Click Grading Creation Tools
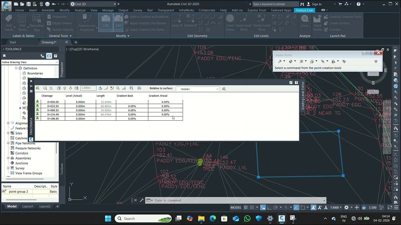401x225 pixels. [343, 17]
